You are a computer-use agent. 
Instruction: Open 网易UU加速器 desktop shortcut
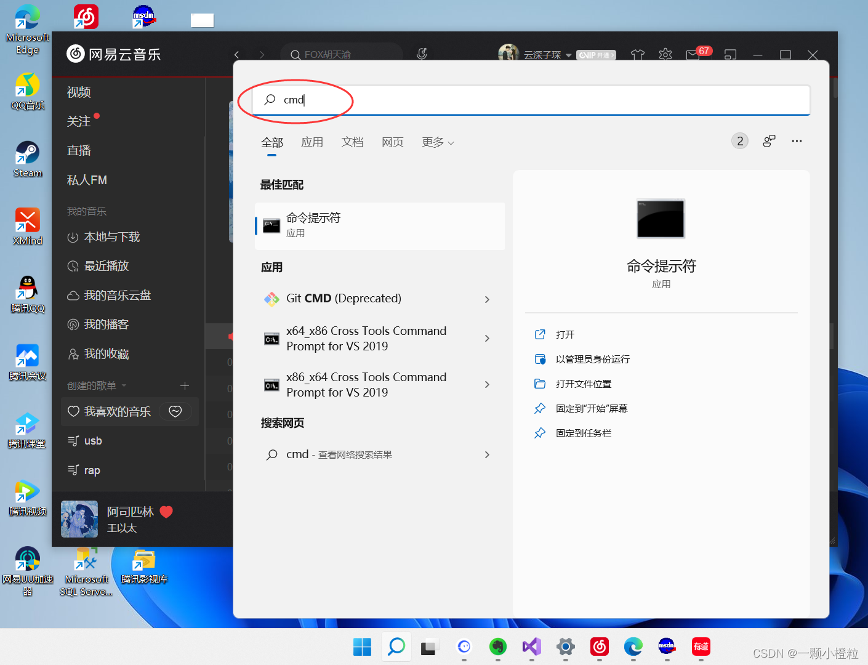tap(27, 571)
